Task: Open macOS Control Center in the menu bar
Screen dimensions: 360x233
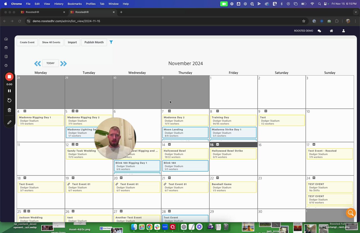Action: tap(326, 4)
